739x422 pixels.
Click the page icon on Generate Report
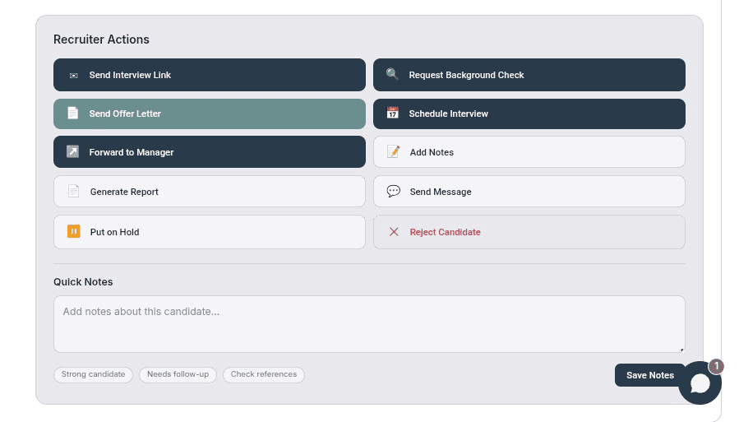(74, 192)
